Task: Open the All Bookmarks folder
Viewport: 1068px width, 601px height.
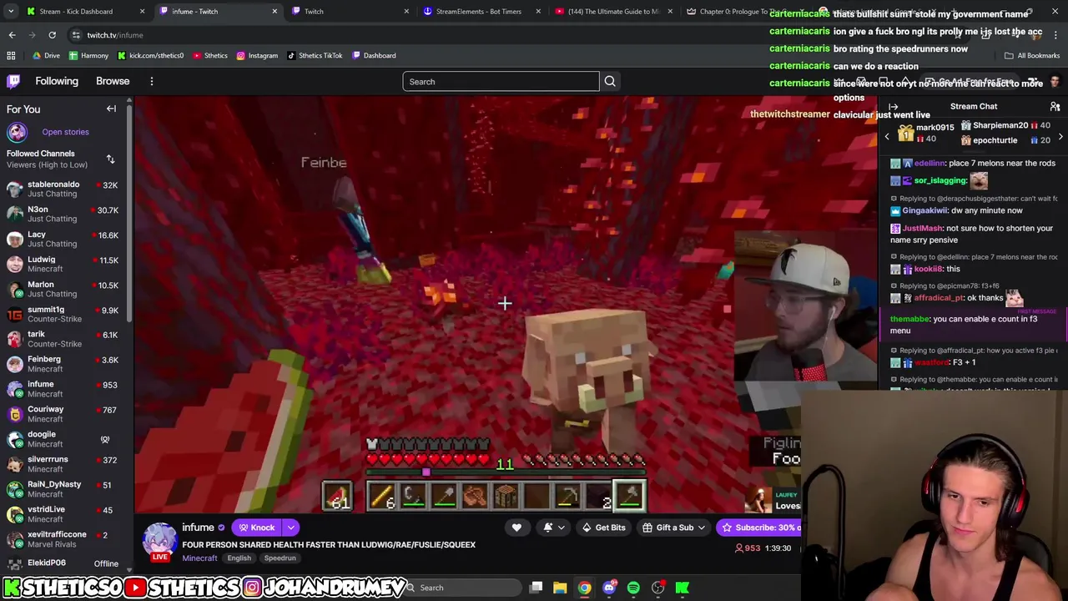Action: (x=1032, y=55)
